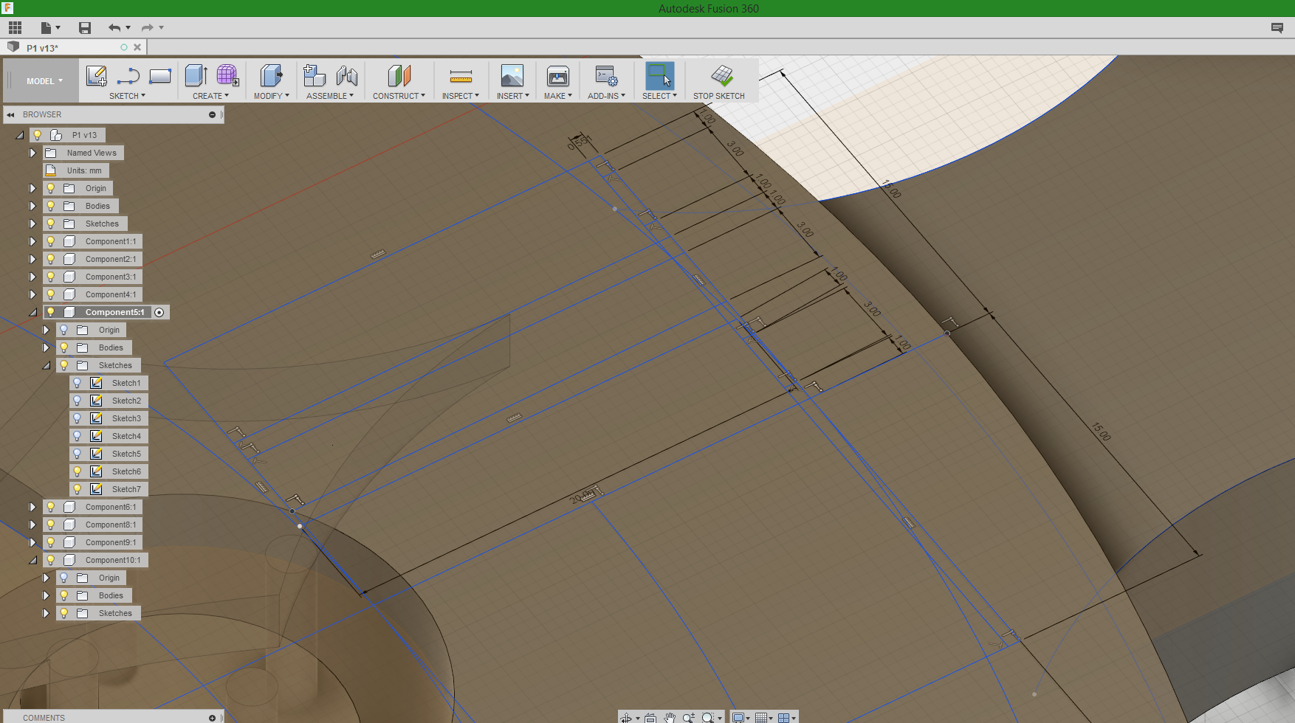Collapse Sketches folder under Component5:1
1295x723 pixels.
tap(46, 365)
